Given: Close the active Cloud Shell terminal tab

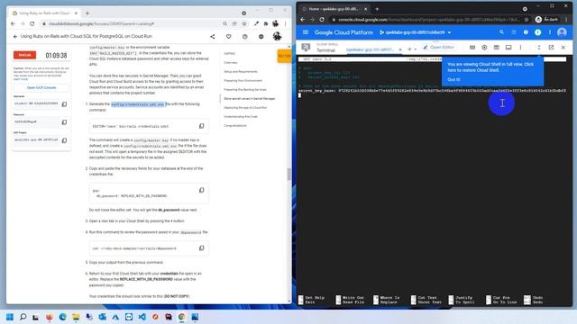Looking at the screenshot, I should point(400,49).
